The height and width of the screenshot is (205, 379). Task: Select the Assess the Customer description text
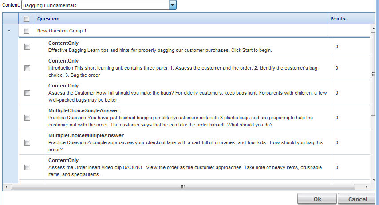pos(188,96)
